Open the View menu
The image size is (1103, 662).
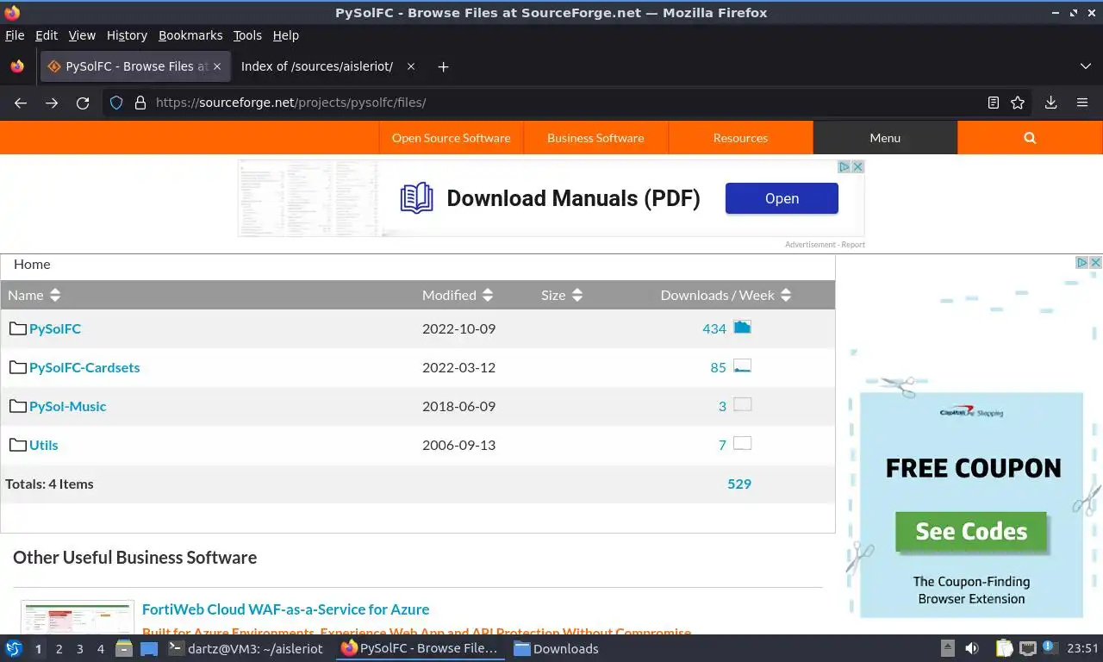coord(82,35)
